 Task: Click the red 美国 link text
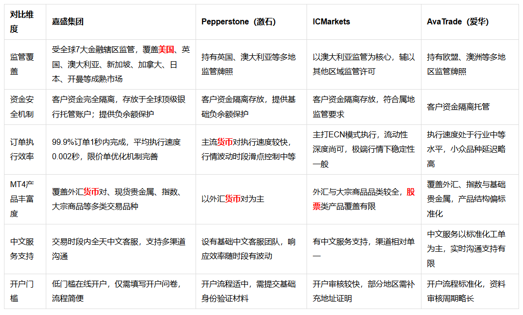point(166,50)
